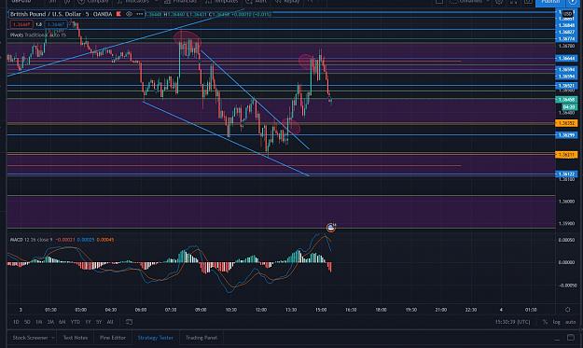Set date range to 5D
583x348 pixels.
click(x=27, y=322)
